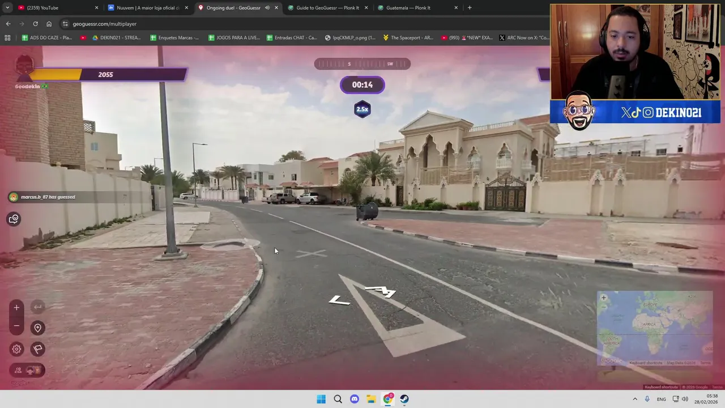Select the Ongoing duel GeoGuessr tab

(238, 8)
